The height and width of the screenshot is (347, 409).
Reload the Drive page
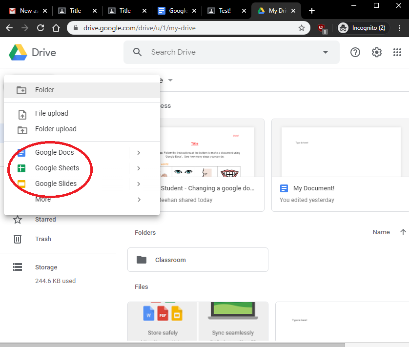click(x=41, y=28)
